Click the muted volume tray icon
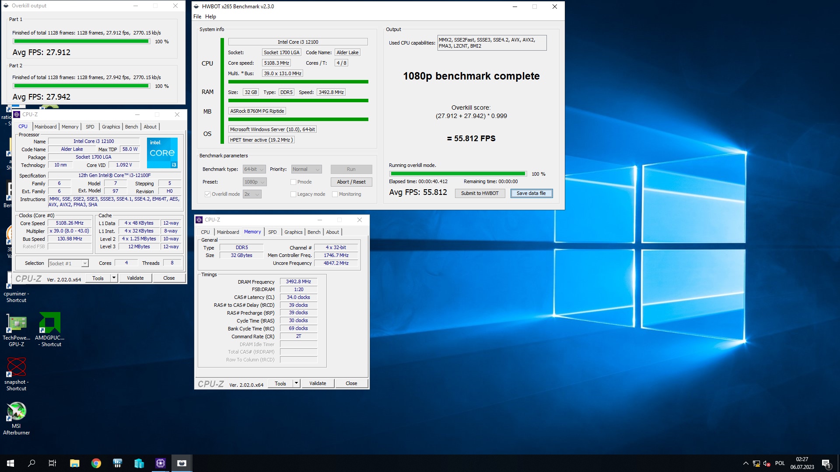The width and height of the screenshot is (840, 472). (766, 463)
